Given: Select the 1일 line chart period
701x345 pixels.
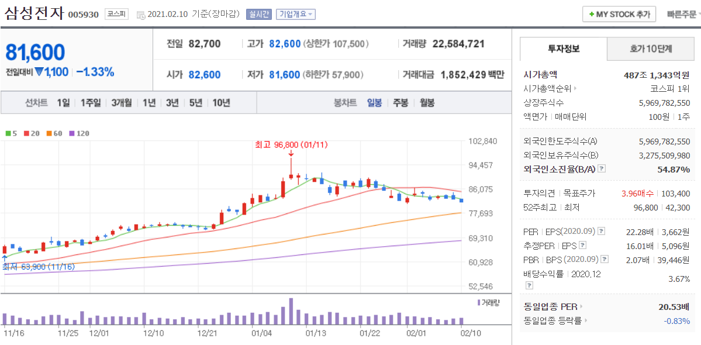Looking at the screenshot, I should click(63, 103).
